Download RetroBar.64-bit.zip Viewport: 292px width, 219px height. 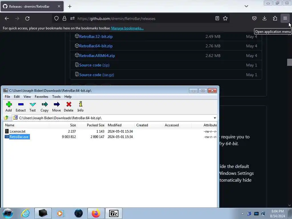[x=96, y=46]
